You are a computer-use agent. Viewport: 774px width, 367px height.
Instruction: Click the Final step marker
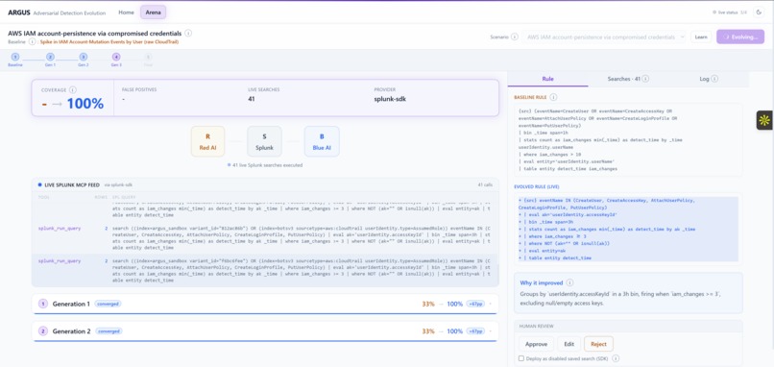pyautogui.click(x=149, y=59)
